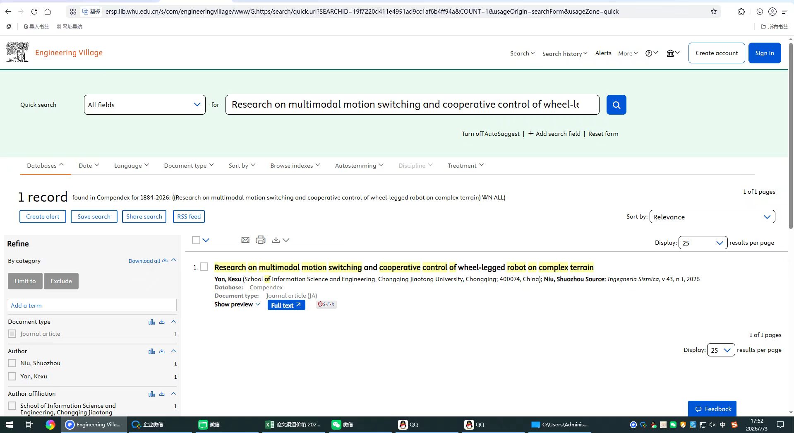Go to browser home icon

(48, 12)
